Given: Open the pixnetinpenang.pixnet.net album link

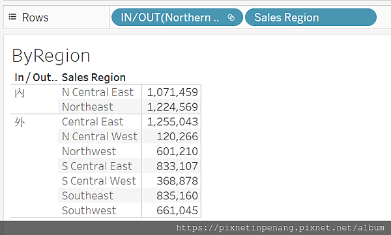Looking at the screenshot, I should click(280, 228).
